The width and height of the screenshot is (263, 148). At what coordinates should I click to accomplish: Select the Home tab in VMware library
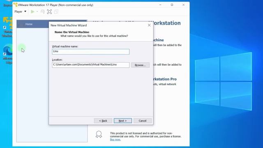pos(29,24)
